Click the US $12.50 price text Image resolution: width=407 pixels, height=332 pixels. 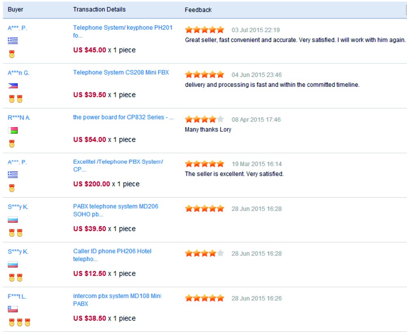pyautogui.click(x=90, y=274)
